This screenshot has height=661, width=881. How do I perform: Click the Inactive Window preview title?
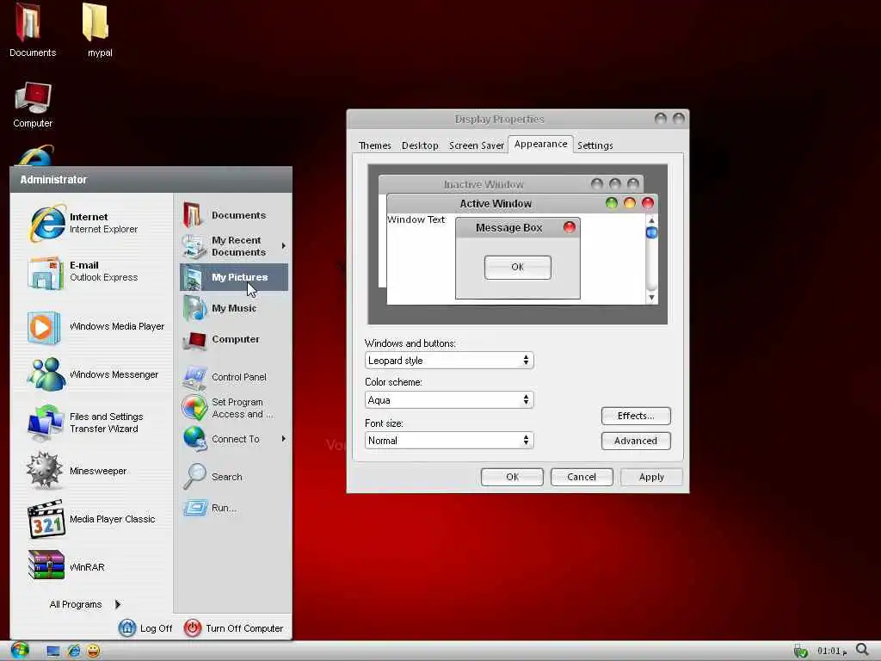[x=484, y=184]
